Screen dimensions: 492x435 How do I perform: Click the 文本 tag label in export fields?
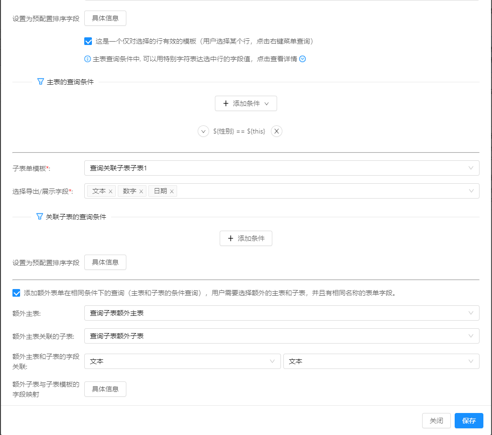(99, 191)
